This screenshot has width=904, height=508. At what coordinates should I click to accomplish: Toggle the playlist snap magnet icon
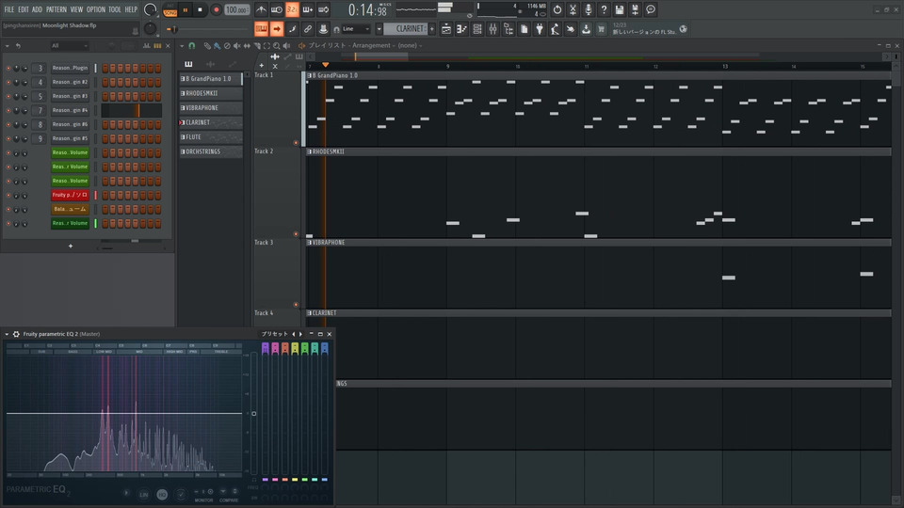coord(192,45)
